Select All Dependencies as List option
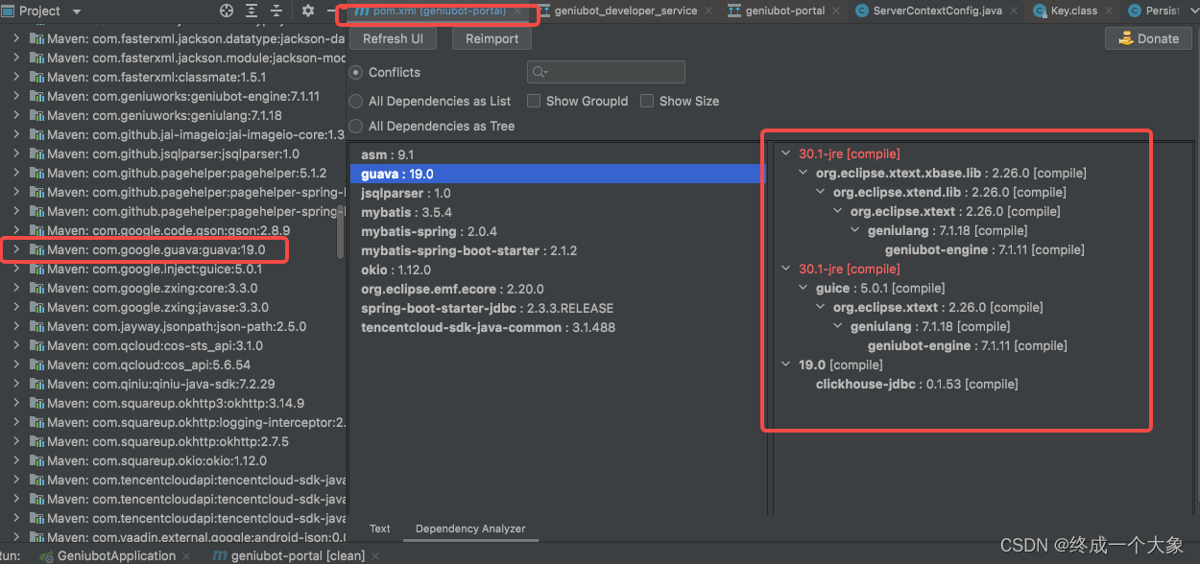 (x=356, y=101)
